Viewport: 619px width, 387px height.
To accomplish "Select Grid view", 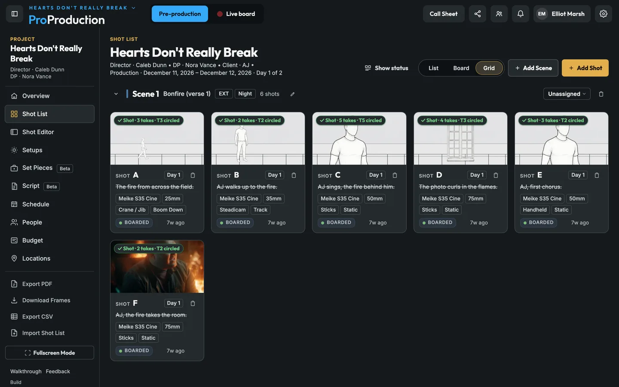I will [x=489, y=68].
